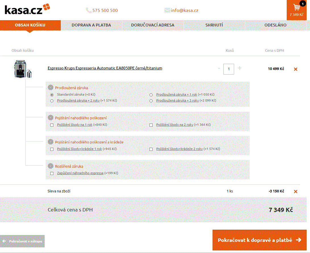The height and width of the screenshot is (253, 310).
Task: Select Prodloužená záruka + 3 roky radio
Action: pos(151,101)
